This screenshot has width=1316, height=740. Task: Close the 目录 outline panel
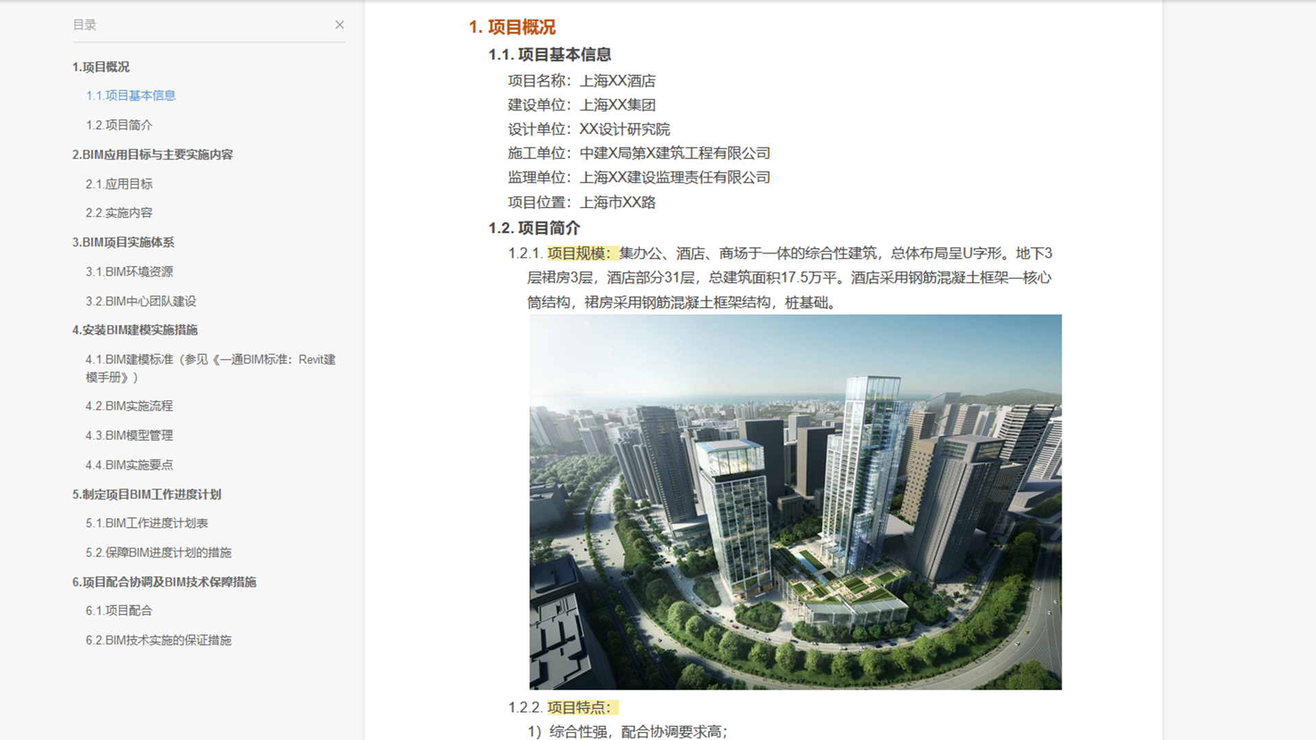pyautogui.click(x=339, y=25)
